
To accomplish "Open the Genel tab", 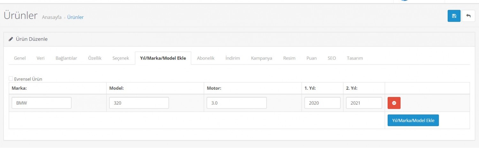I will tap(20, 58).
